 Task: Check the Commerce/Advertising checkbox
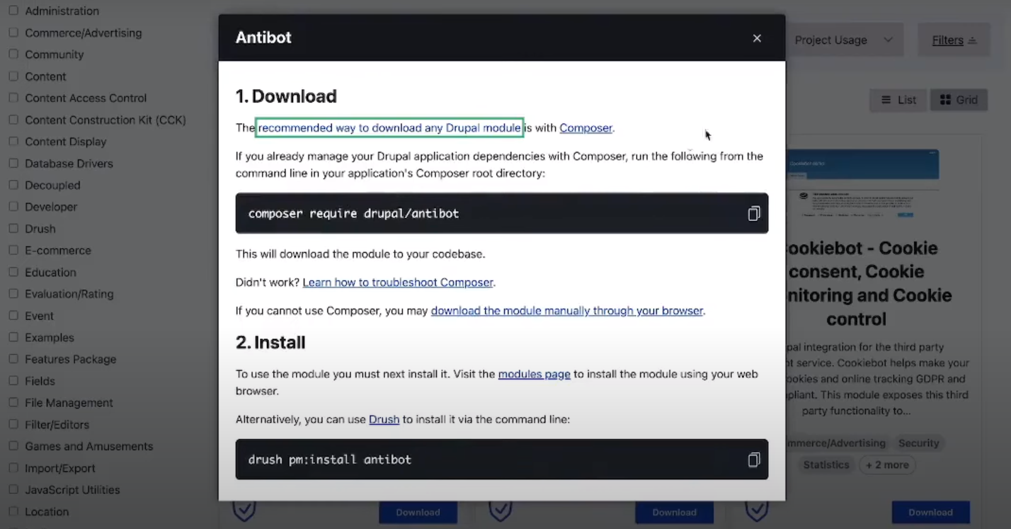point(13,33)
